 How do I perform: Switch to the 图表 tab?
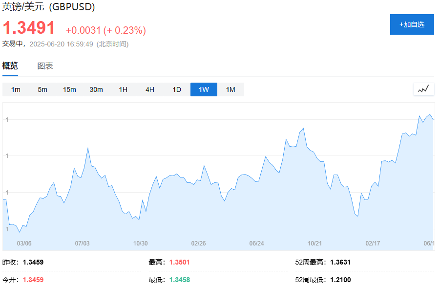tap(45, 66)
